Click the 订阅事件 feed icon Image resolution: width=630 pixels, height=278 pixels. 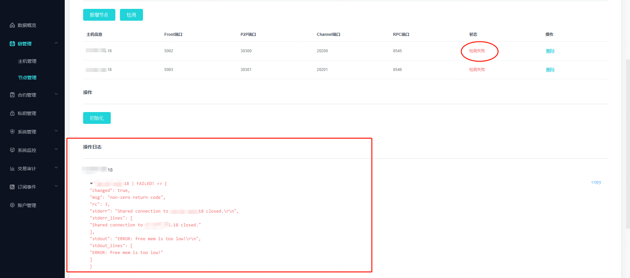click(12, 187)
